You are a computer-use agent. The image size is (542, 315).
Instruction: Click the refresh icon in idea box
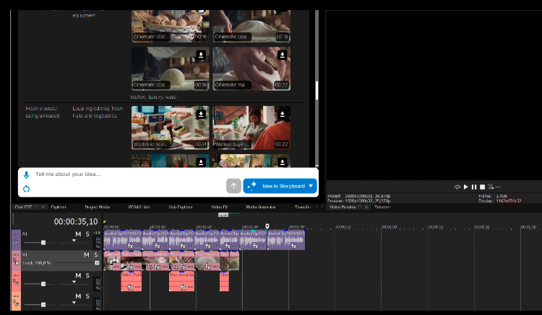point(26,189)
